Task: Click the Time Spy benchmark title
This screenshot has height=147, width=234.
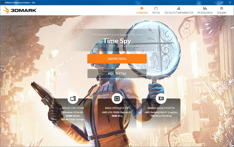Action: [x=117, y=41]
